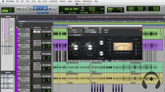The image size is (165, 92).
Task: Click Go to End transport button
Action: (145, 13)
